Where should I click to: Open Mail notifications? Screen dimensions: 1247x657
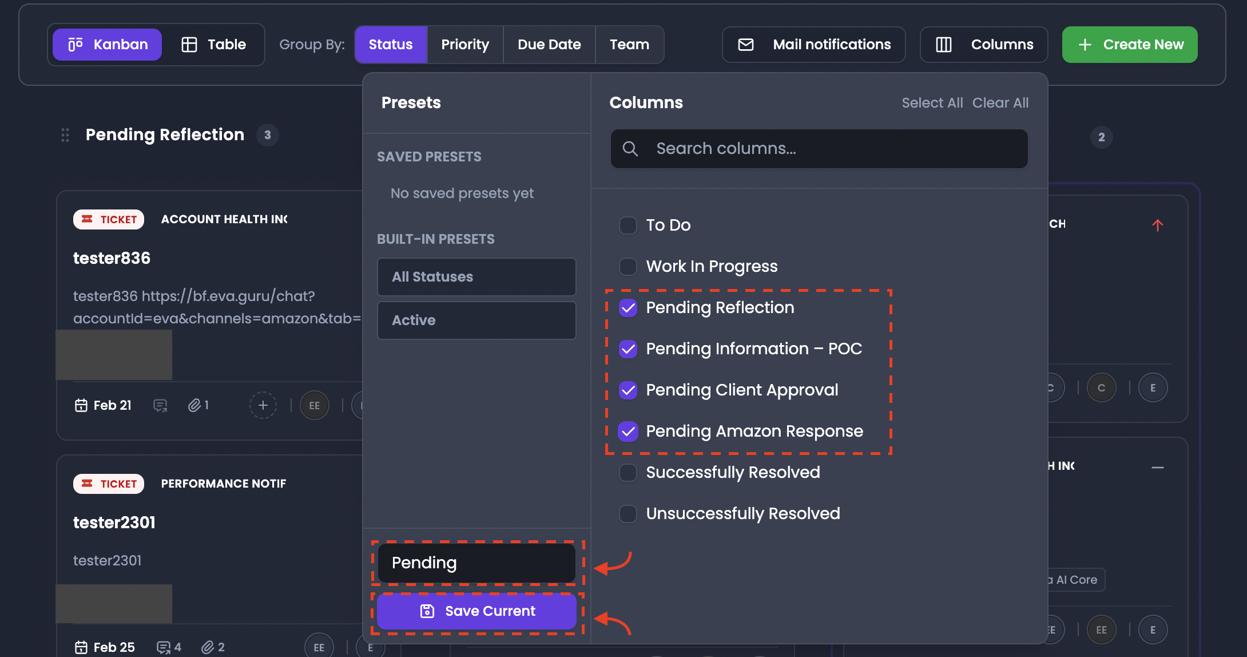tap(813, 45)
